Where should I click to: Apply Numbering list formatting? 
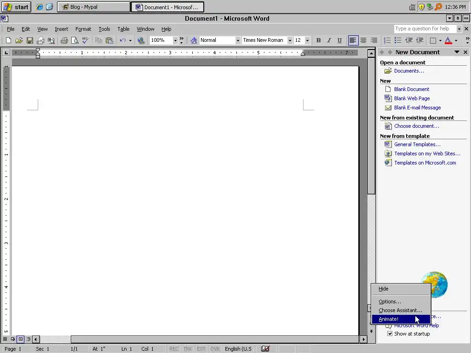(x=387, y=40)
